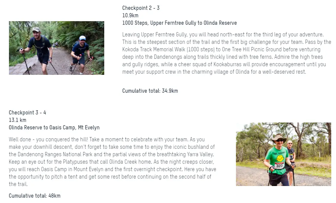This screenshot has width=336, height=203.
Task: Click the 'Kookaburras' word in first paragraph
Action: pos(227,64)
